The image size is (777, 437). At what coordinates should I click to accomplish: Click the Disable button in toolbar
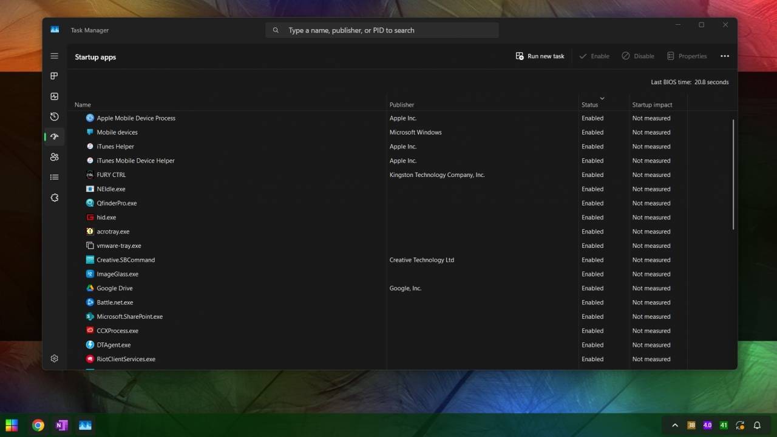point(638,56)
